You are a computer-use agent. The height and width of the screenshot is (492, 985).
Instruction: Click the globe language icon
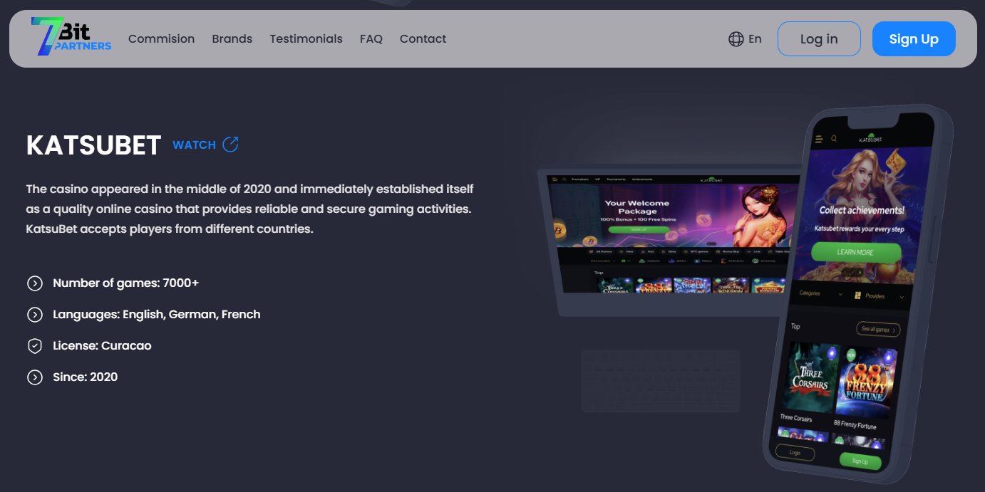736,39
